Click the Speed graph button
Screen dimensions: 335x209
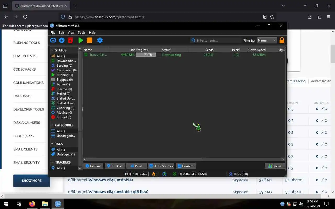[x=275, y=166]
